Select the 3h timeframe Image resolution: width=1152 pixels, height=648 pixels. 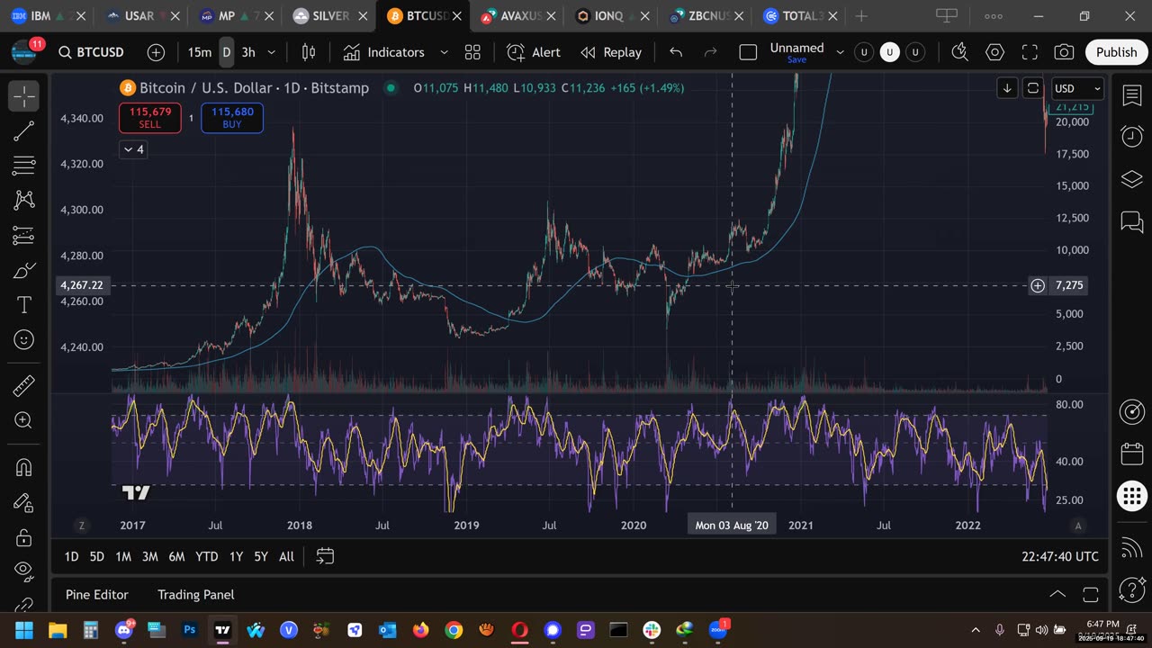click(248, 52)
